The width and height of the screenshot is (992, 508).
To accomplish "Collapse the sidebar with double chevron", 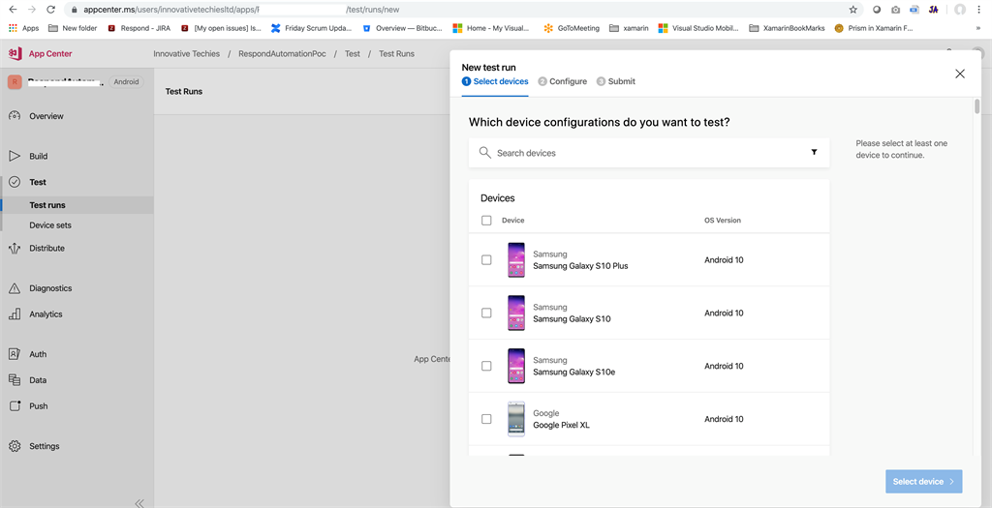I will point(139,503).
